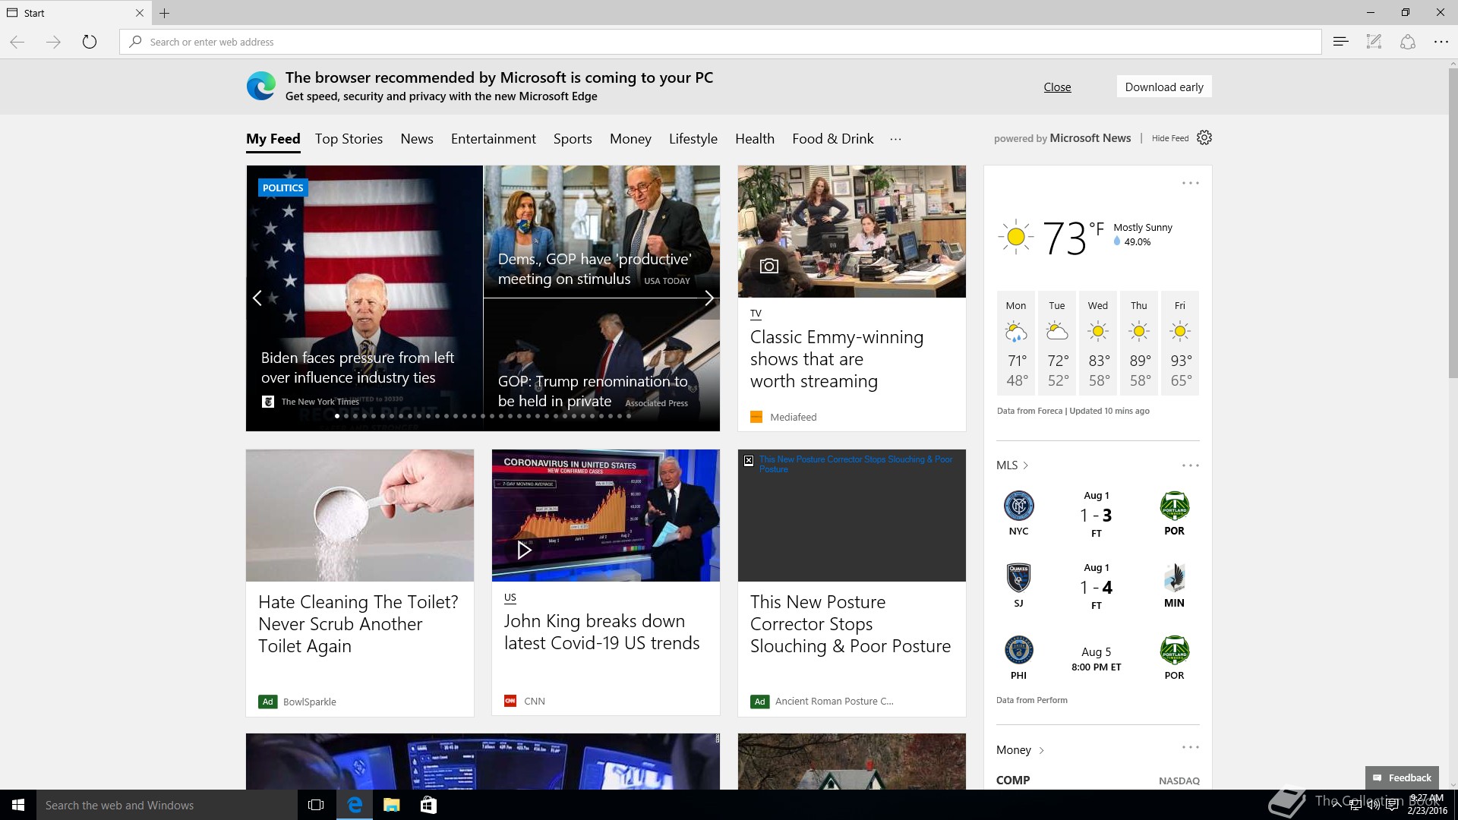
Task: Switch to the Sports tab
Action: pos(573,139)
